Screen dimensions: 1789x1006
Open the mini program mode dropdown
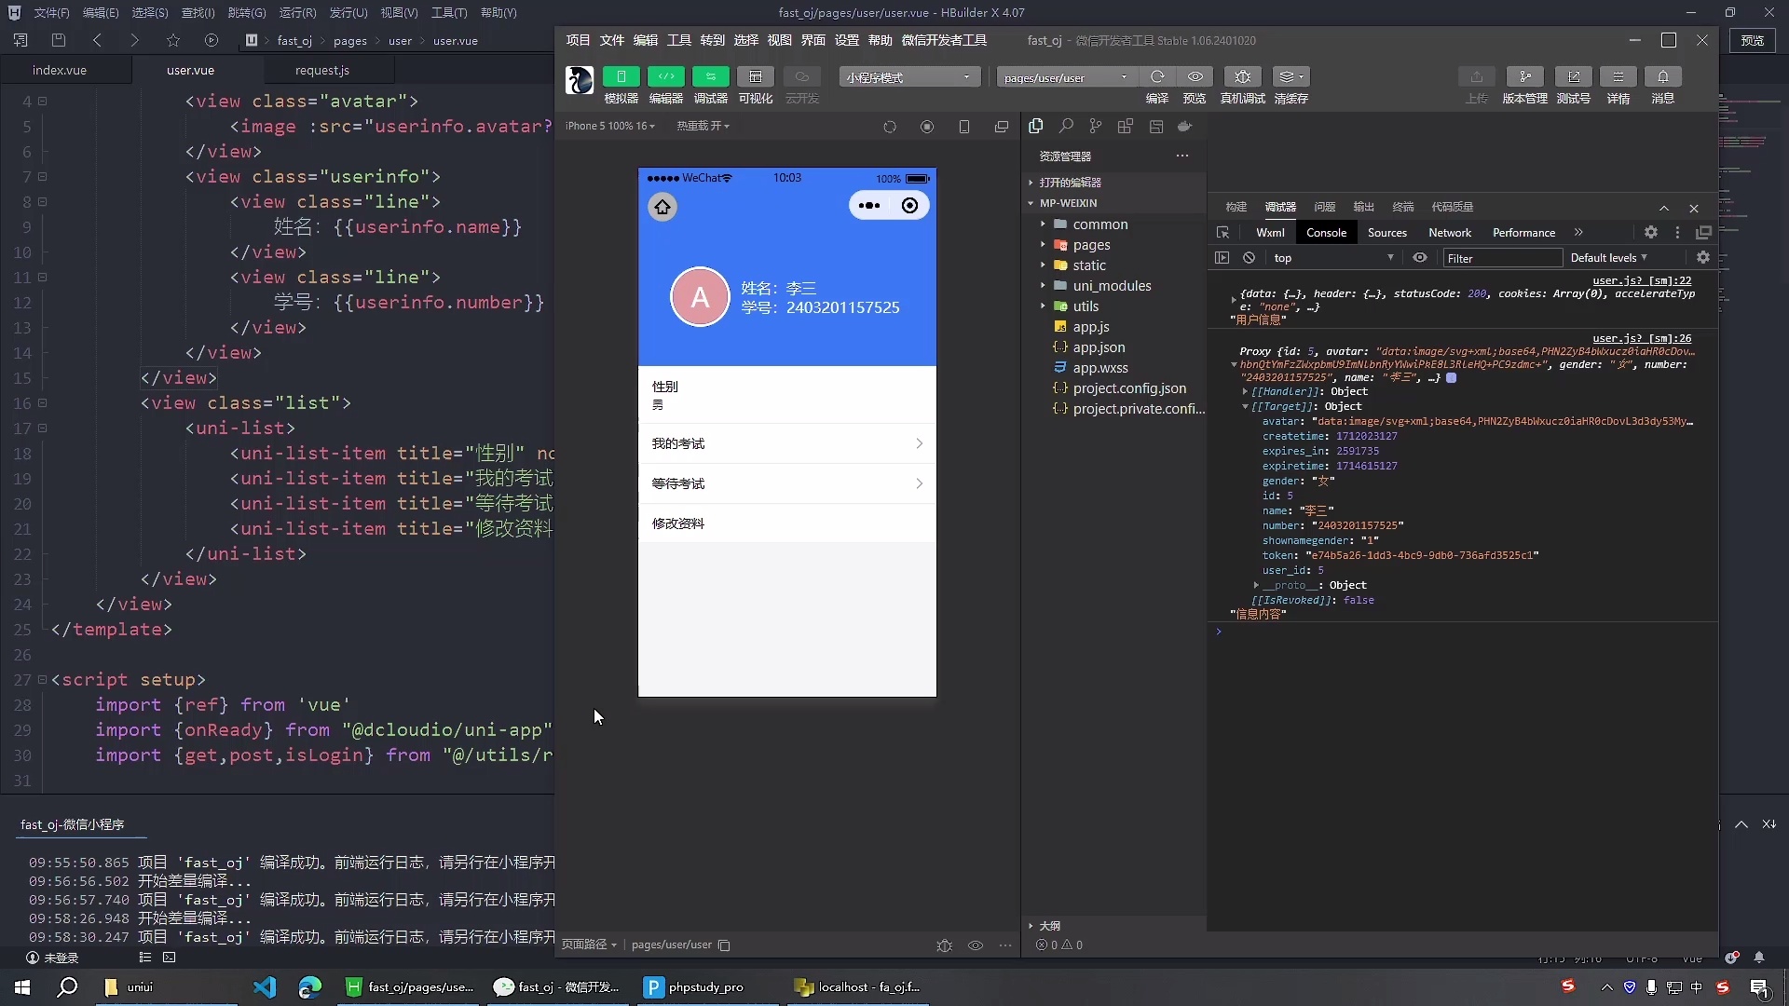click(908, 77)
